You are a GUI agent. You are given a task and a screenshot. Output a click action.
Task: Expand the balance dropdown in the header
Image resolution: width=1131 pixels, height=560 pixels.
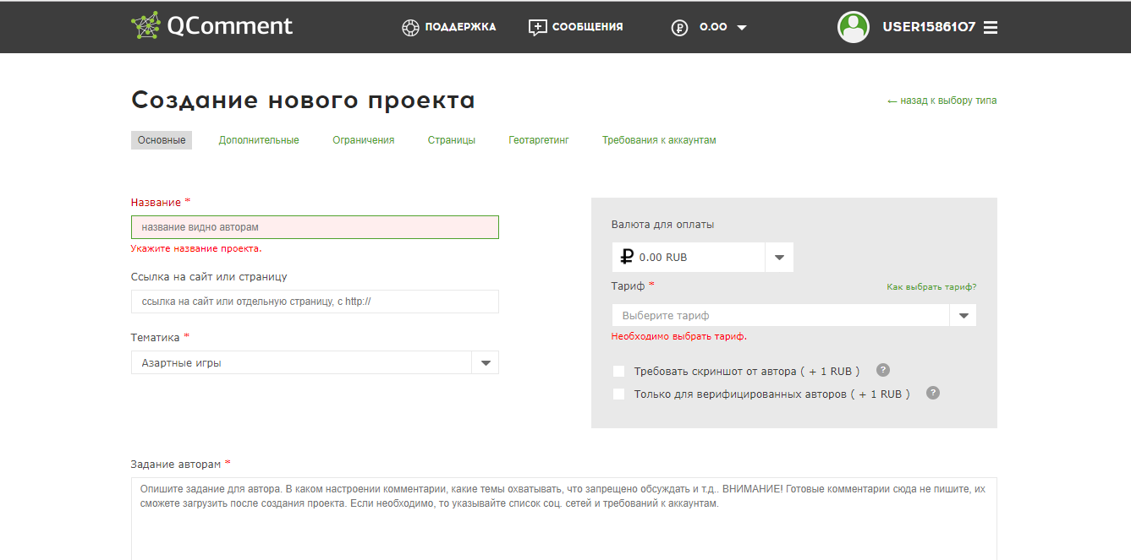tap(741, 26)
